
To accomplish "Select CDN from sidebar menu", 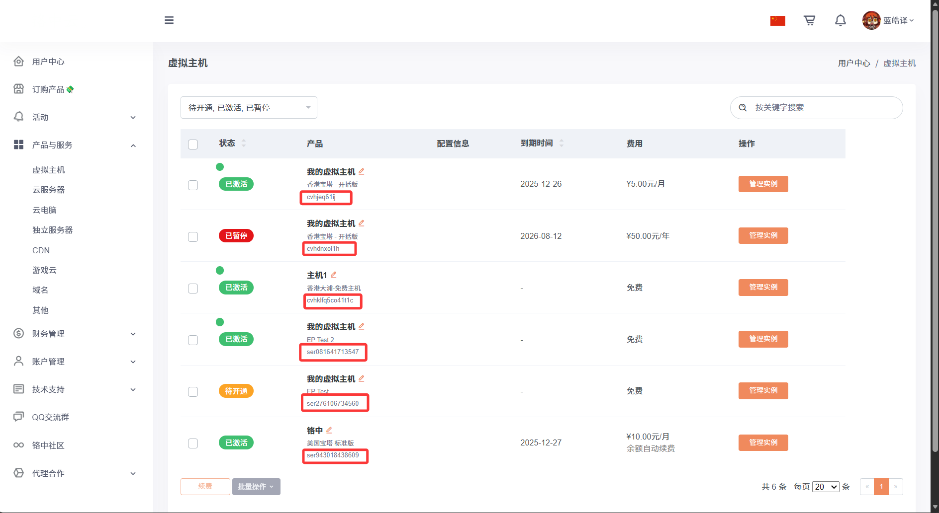I will coord(41,250).
